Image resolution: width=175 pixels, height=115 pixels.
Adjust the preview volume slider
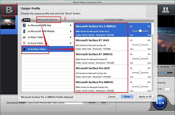166,73
